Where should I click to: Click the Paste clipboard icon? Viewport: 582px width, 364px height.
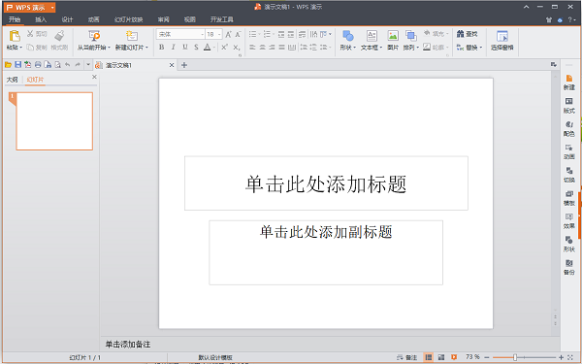(15, 36)
